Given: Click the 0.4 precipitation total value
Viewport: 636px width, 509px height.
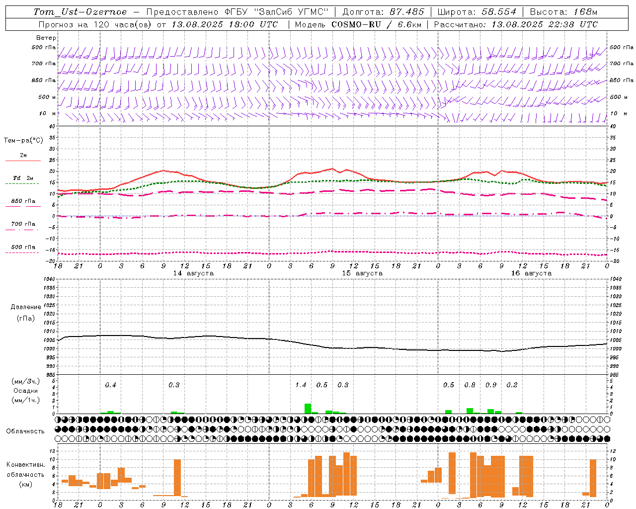Looking at the screenshot, I should click(110, 385).
